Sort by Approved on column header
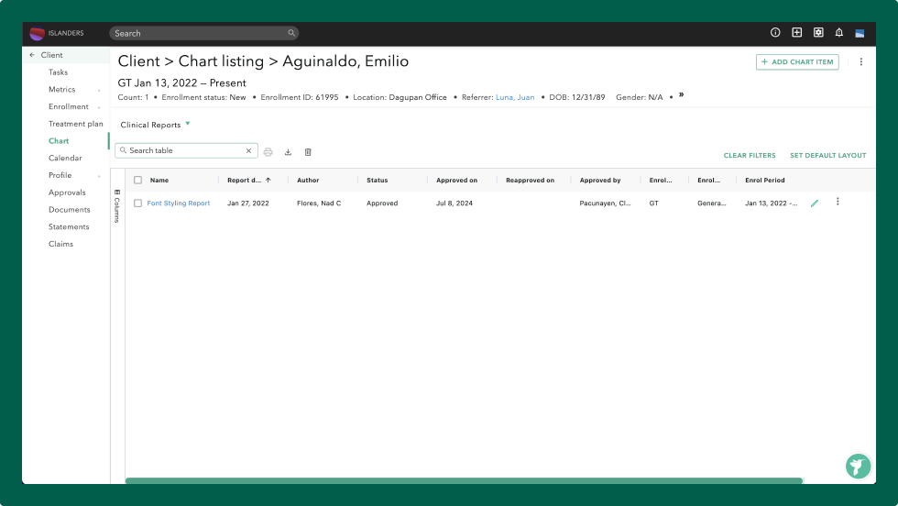This screenshot has height=506, width=898. [x=456, y=180]
